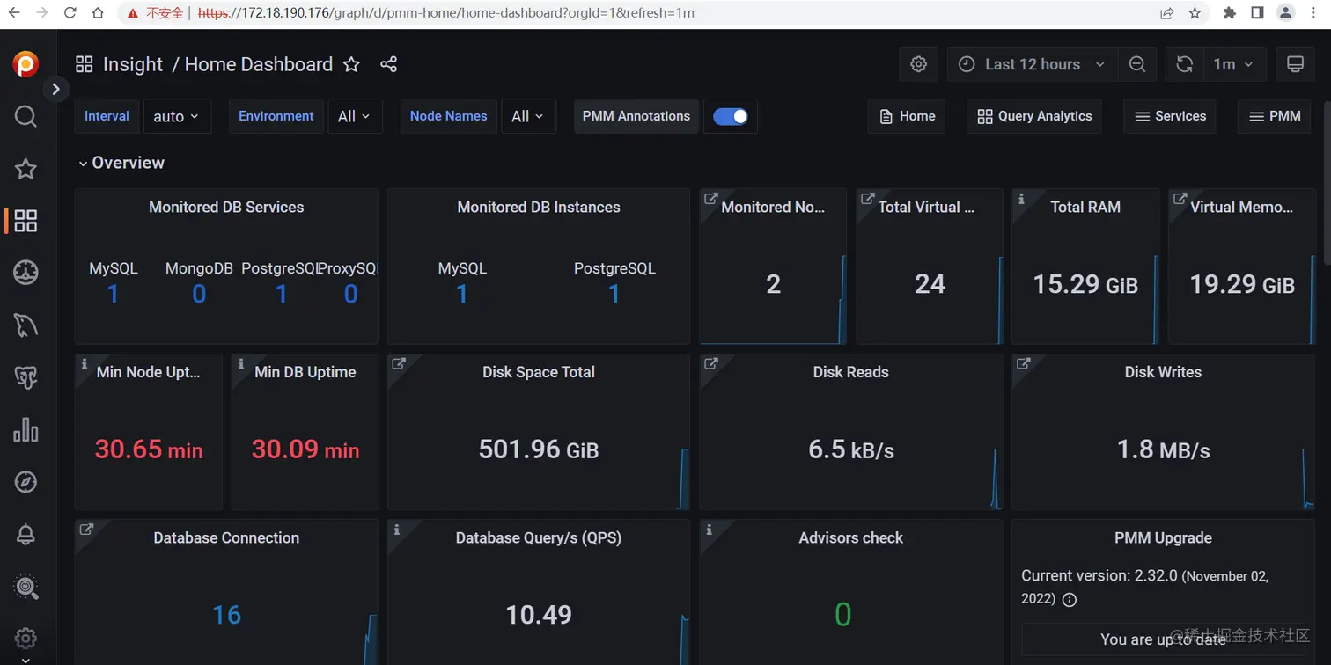Open the PMM menu
Image resolution: width=1331 pixels, height=665 pixels.
[x=1275, y=116]
